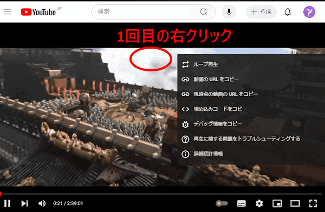The image size is (325, 212).
Task: Pause the video playback
Action: [7, 203]
